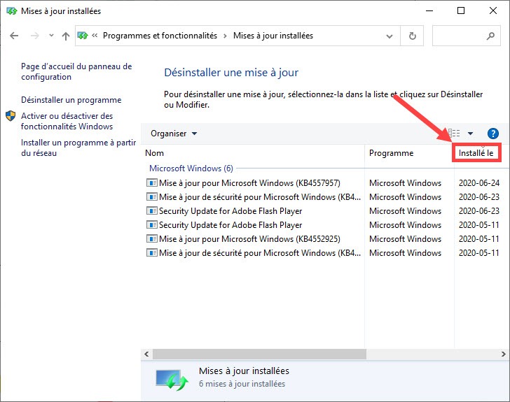Click the address bar control panel icon
Viewport: 510px width, 402px height.
pos(83,36)
